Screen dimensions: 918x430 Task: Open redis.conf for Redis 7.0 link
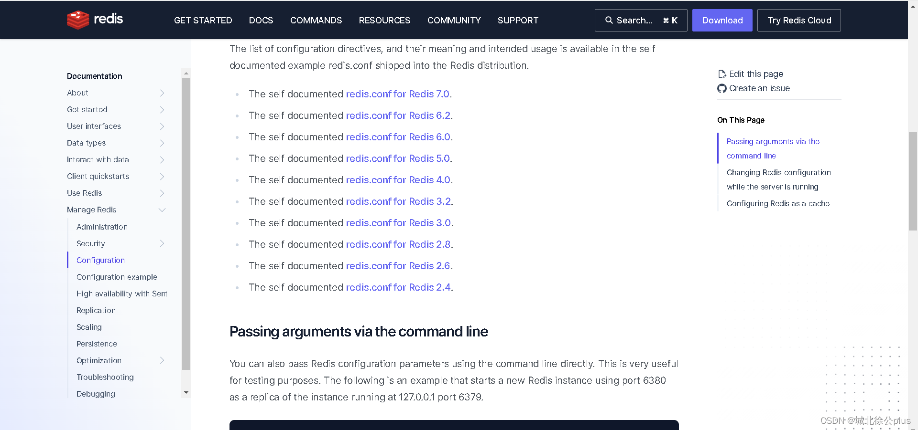[398, 94]
